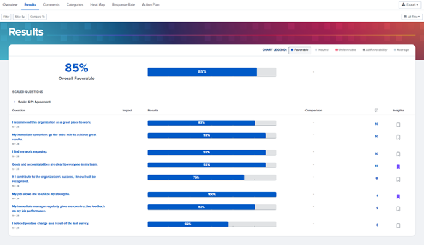Click the Filter button
Viewport: 424px width, 245px height.
[6, 17]
